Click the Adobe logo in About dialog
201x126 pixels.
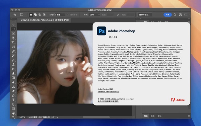pos(178,100)
